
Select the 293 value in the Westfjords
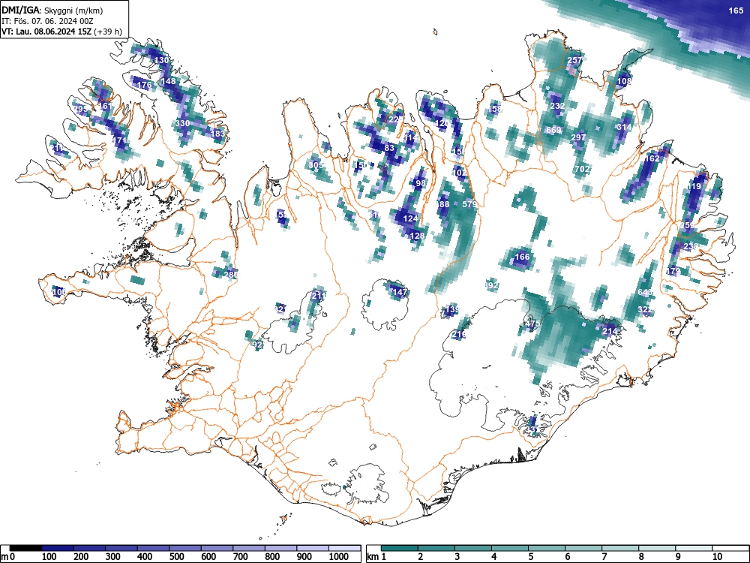81,109
